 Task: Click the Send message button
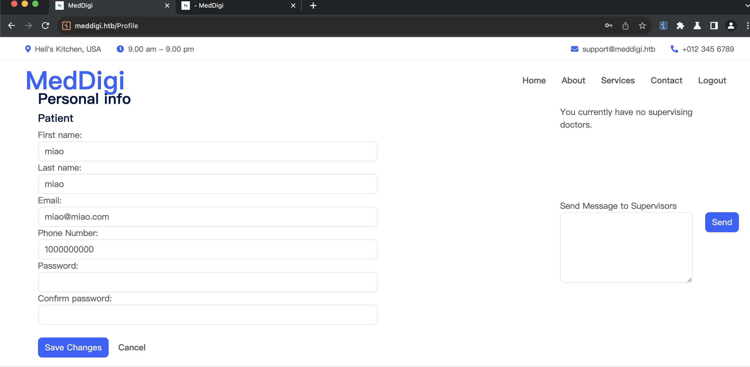pyautogui.click(x=722, y=222)
